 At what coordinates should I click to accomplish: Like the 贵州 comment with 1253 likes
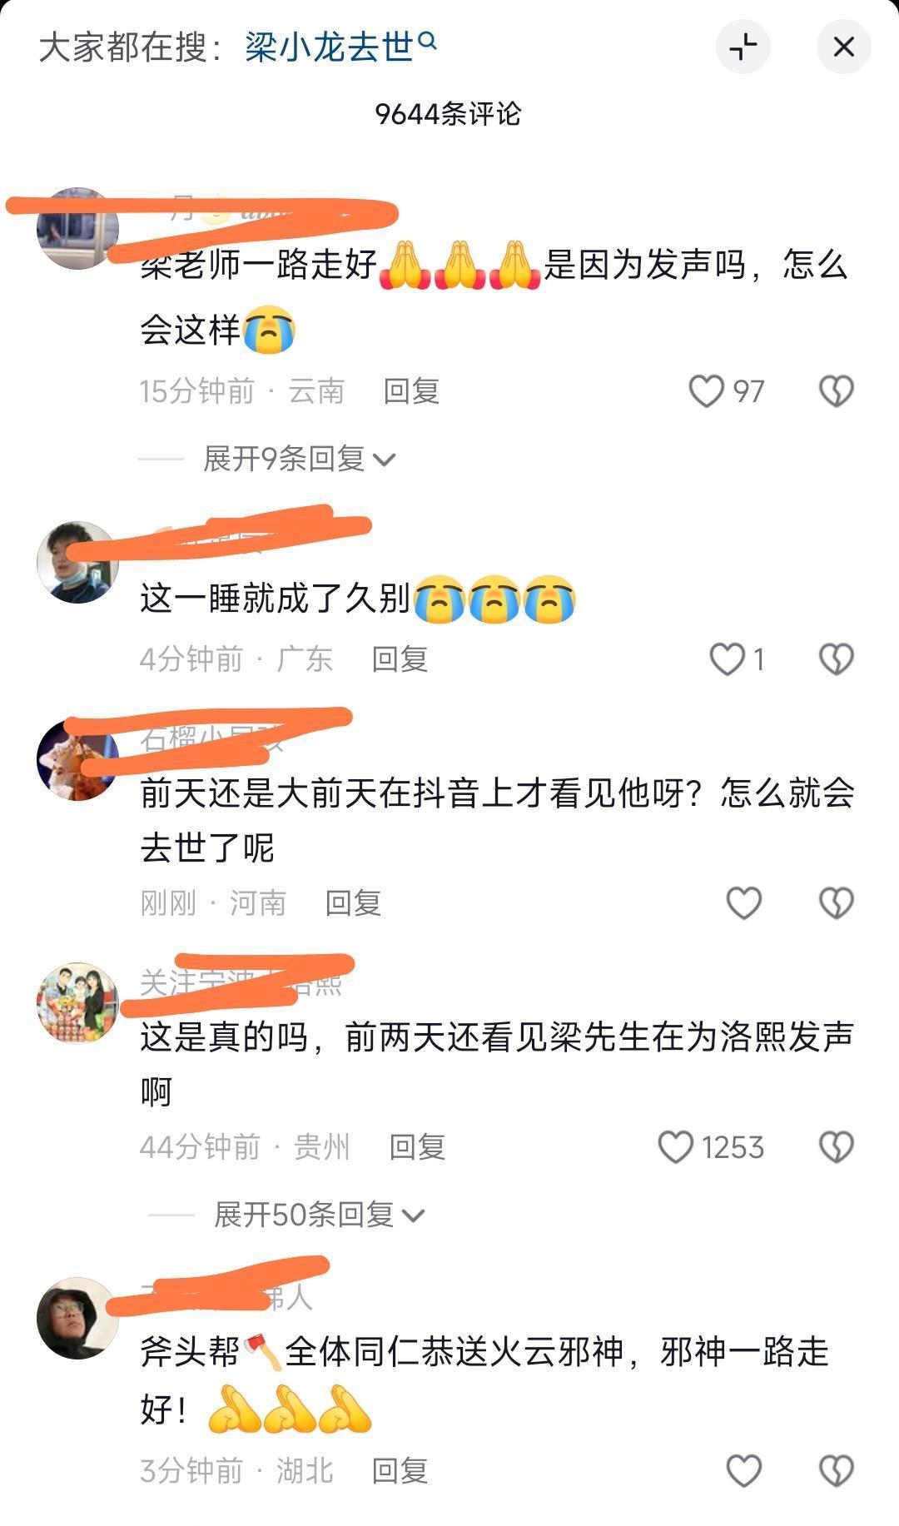click(675, 1146)
